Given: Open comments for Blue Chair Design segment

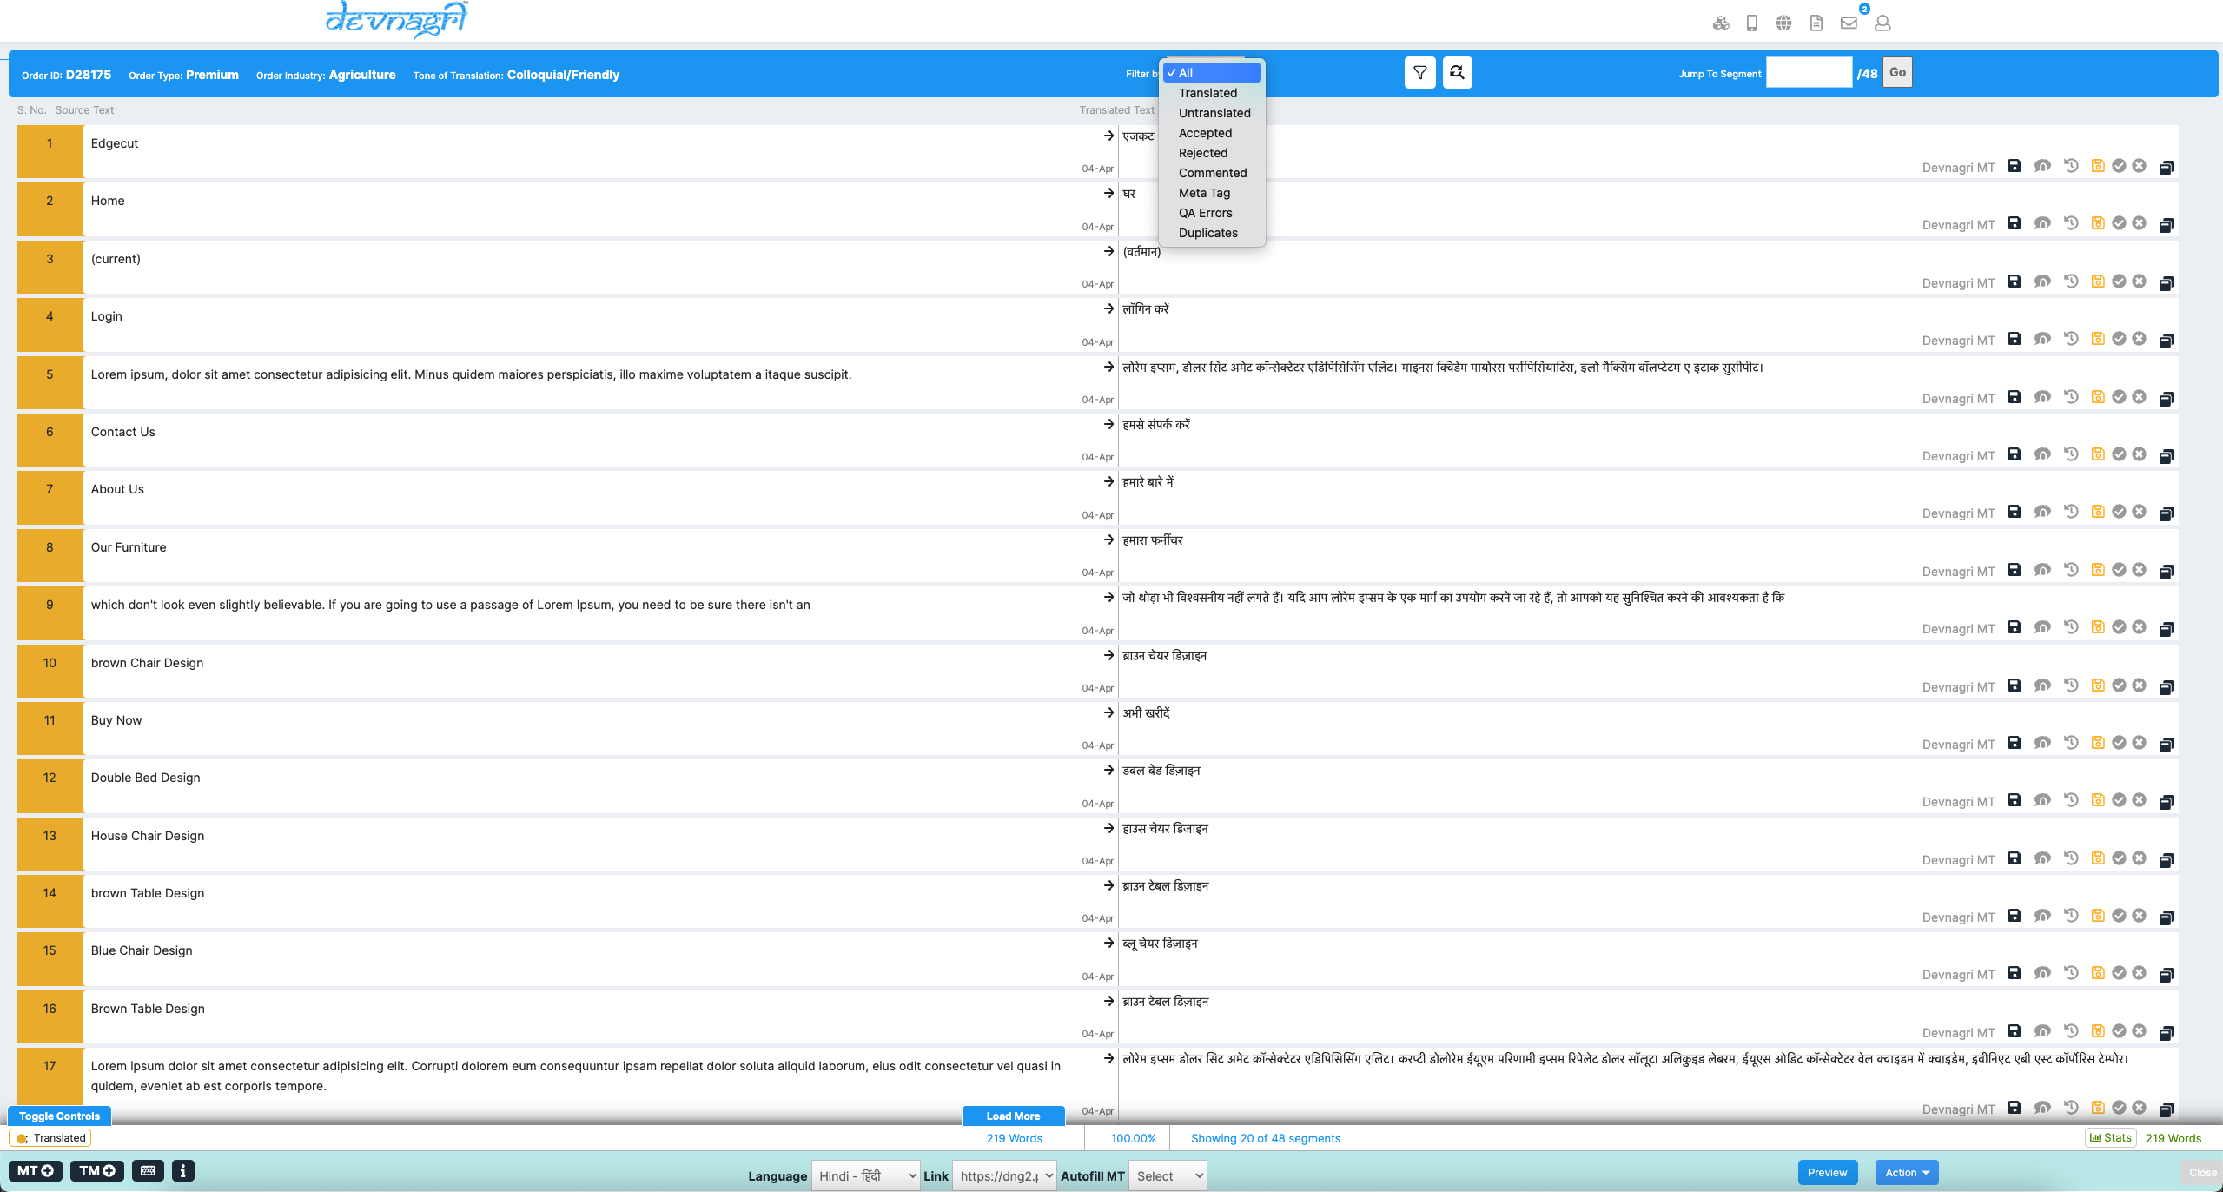Looking at the screenshot, I should (x=2042, y=973).
